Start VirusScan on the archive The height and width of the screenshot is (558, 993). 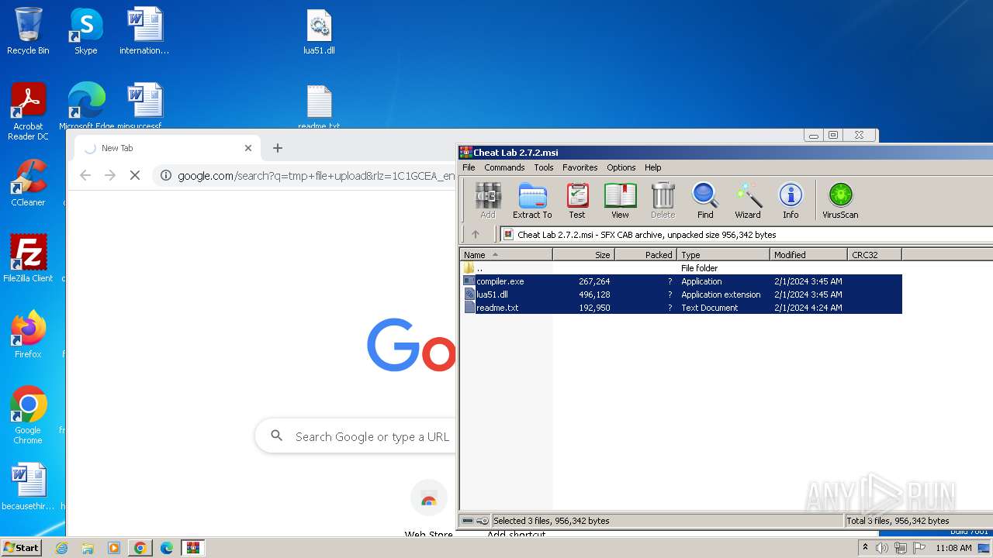(840, 201)
